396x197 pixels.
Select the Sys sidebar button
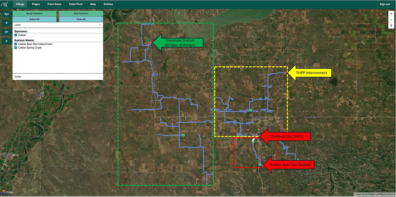(x=6, y=14)
